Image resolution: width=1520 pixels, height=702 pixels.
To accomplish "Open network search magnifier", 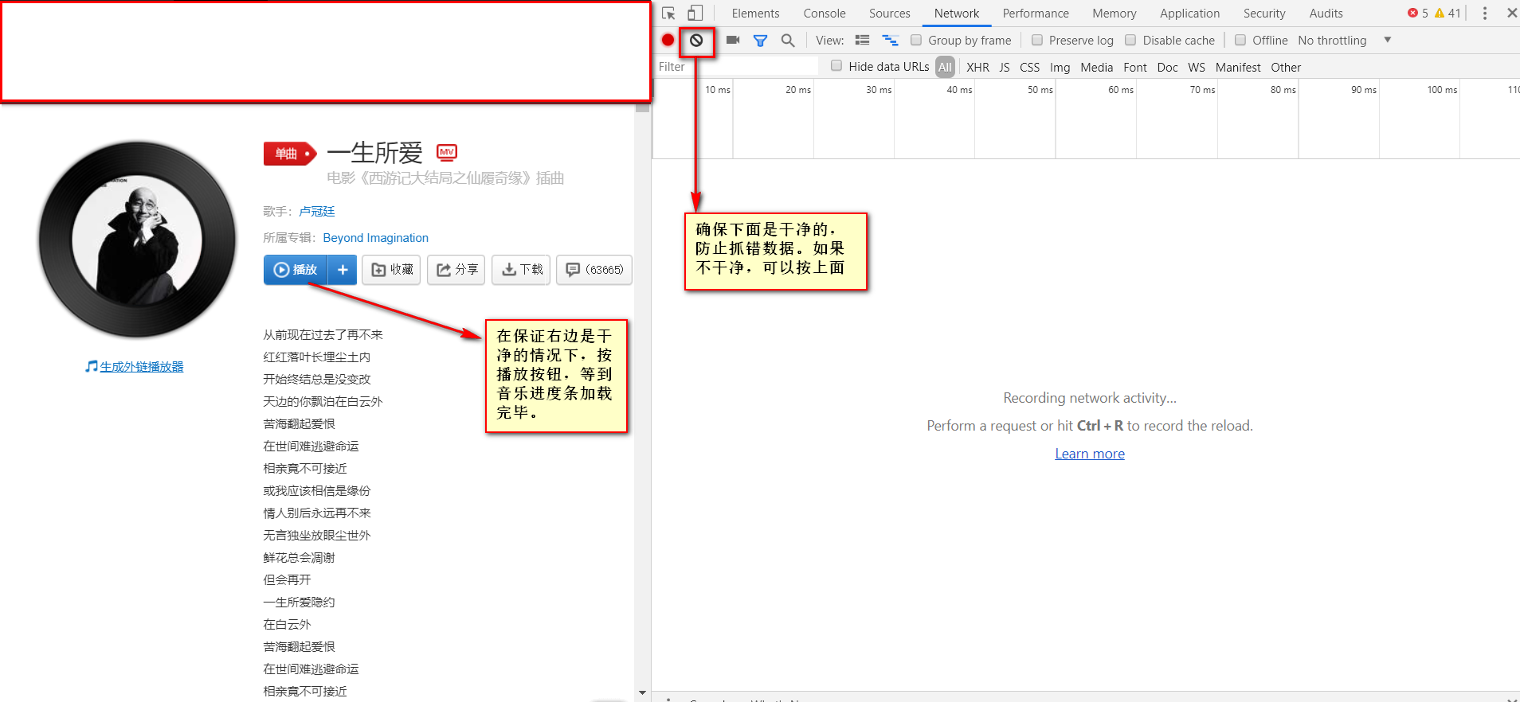I will (788, 41).
